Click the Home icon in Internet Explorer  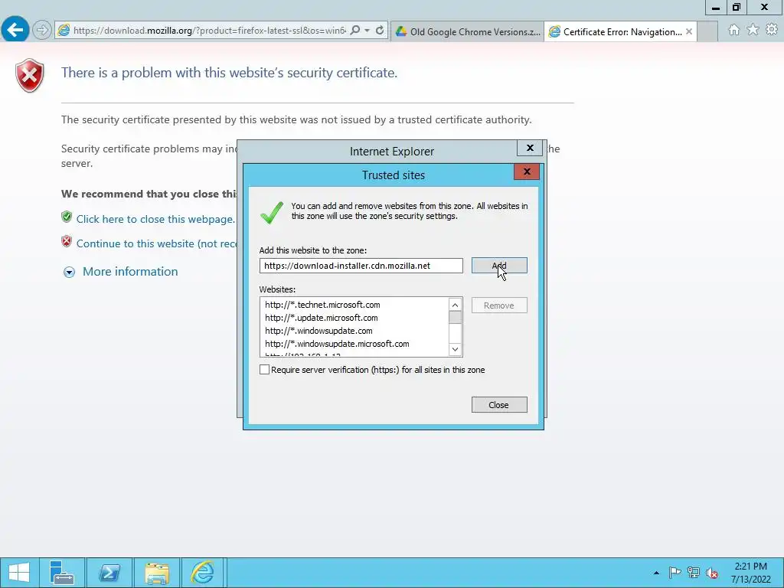734,30
